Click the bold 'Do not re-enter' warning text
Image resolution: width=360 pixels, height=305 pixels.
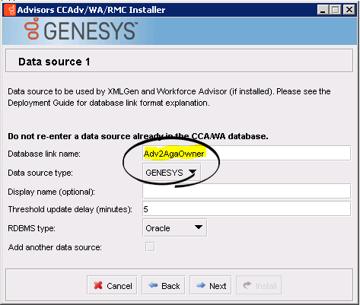pyautogui.click(x=138, y=136)
